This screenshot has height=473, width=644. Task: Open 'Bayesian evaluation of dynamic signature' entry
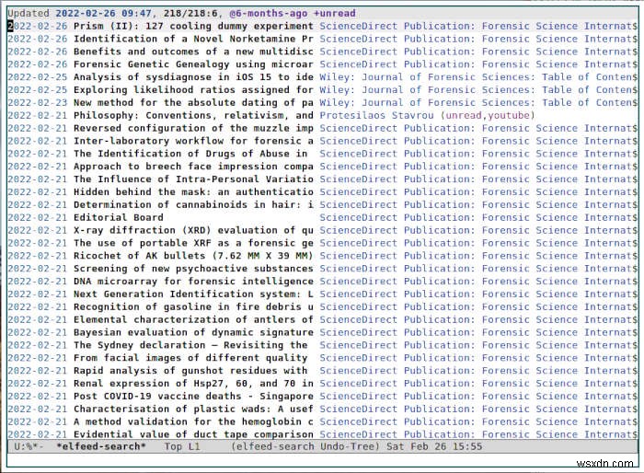193,332
